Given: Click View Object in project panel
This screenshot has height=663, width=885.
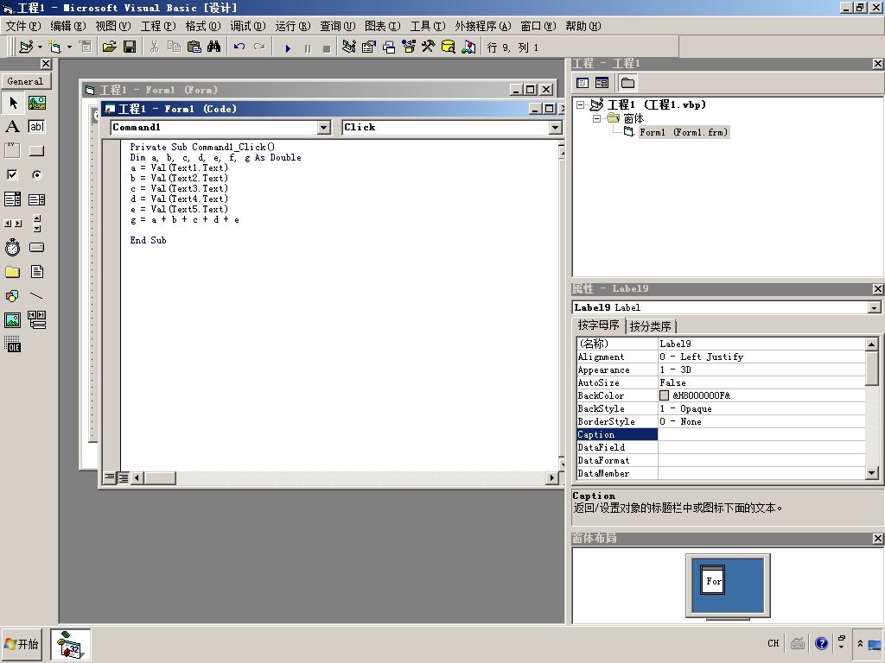Looking at the screenshot, I should (602, 84).
